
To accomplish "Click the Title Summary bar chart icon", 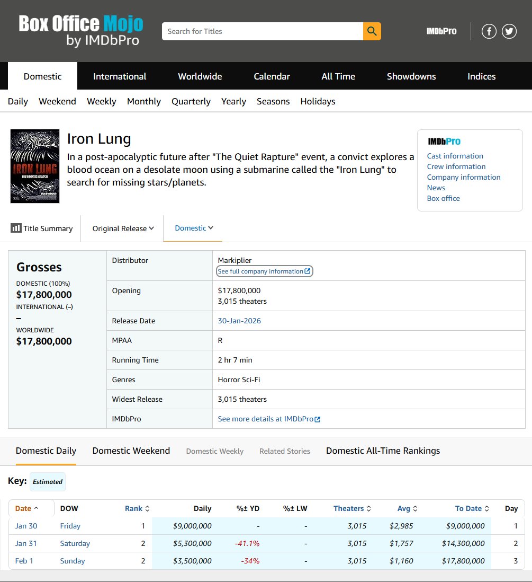I will coord(16,228).
